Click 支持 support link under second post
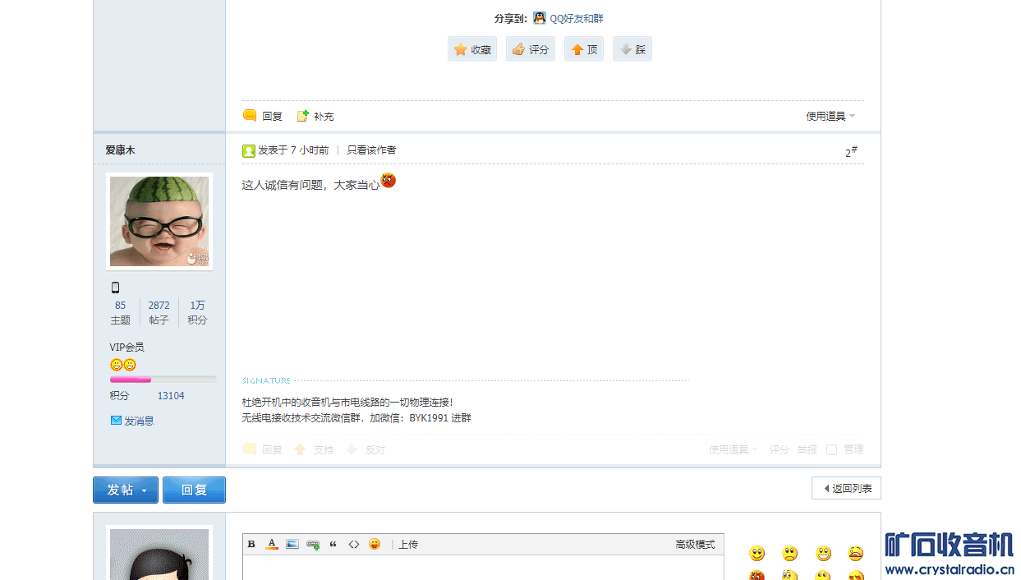 [314, 449]
